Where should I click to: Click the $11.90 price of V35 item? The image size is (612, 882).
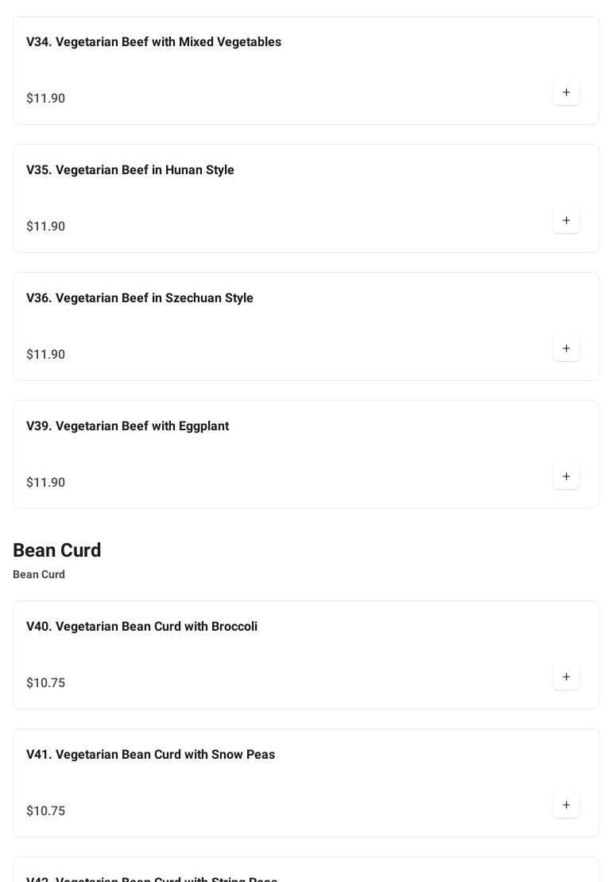click(46, 227)
